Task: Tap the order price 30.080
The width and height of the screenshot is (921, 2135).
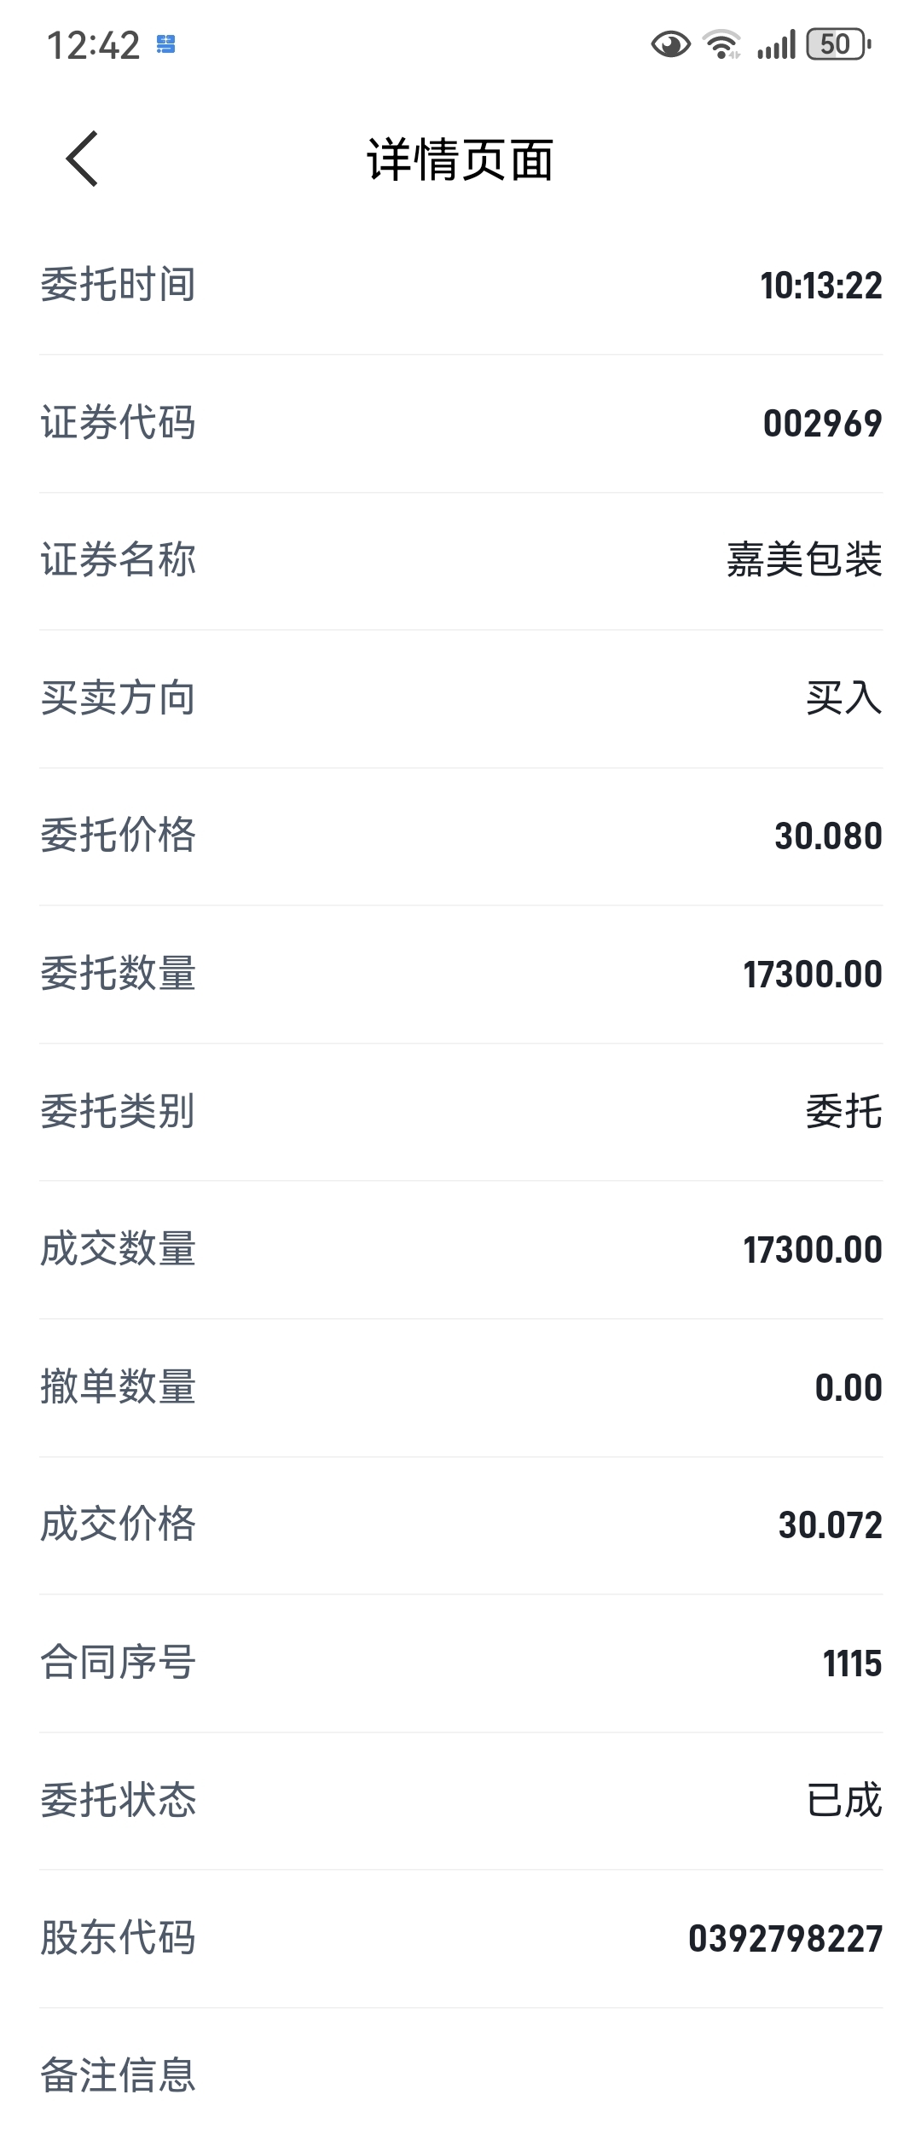Action: (x=828, y=836)
